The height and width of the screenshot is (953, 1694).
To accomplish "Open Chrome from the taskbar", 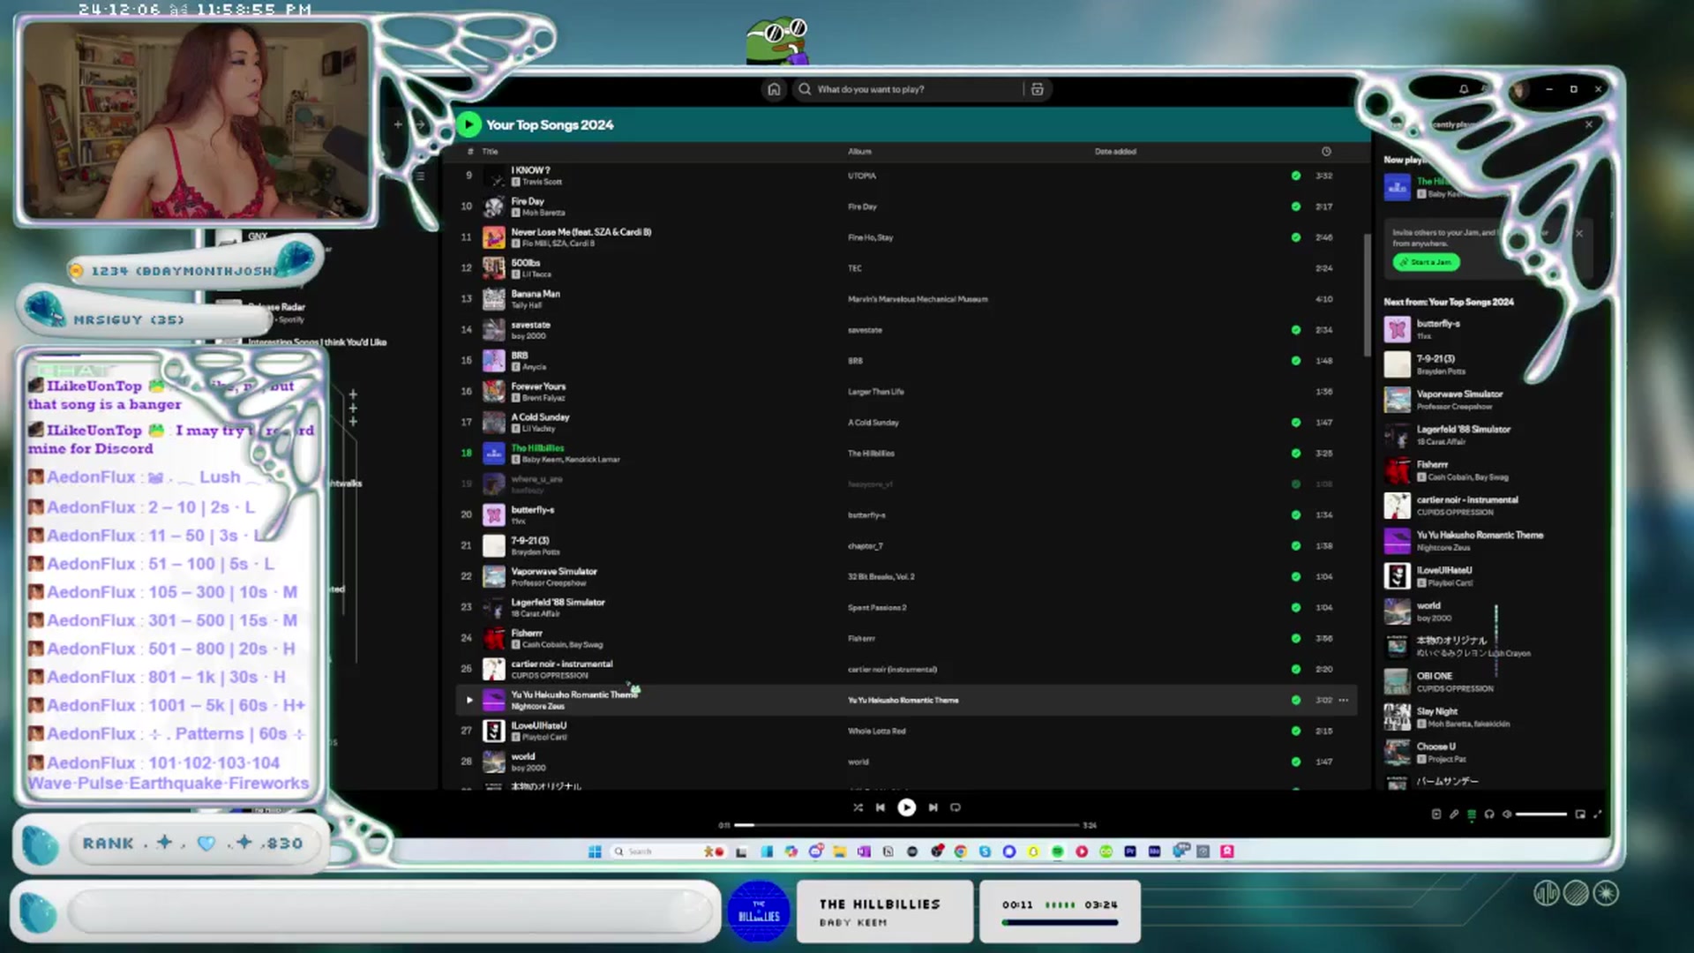I will point(961,852).
